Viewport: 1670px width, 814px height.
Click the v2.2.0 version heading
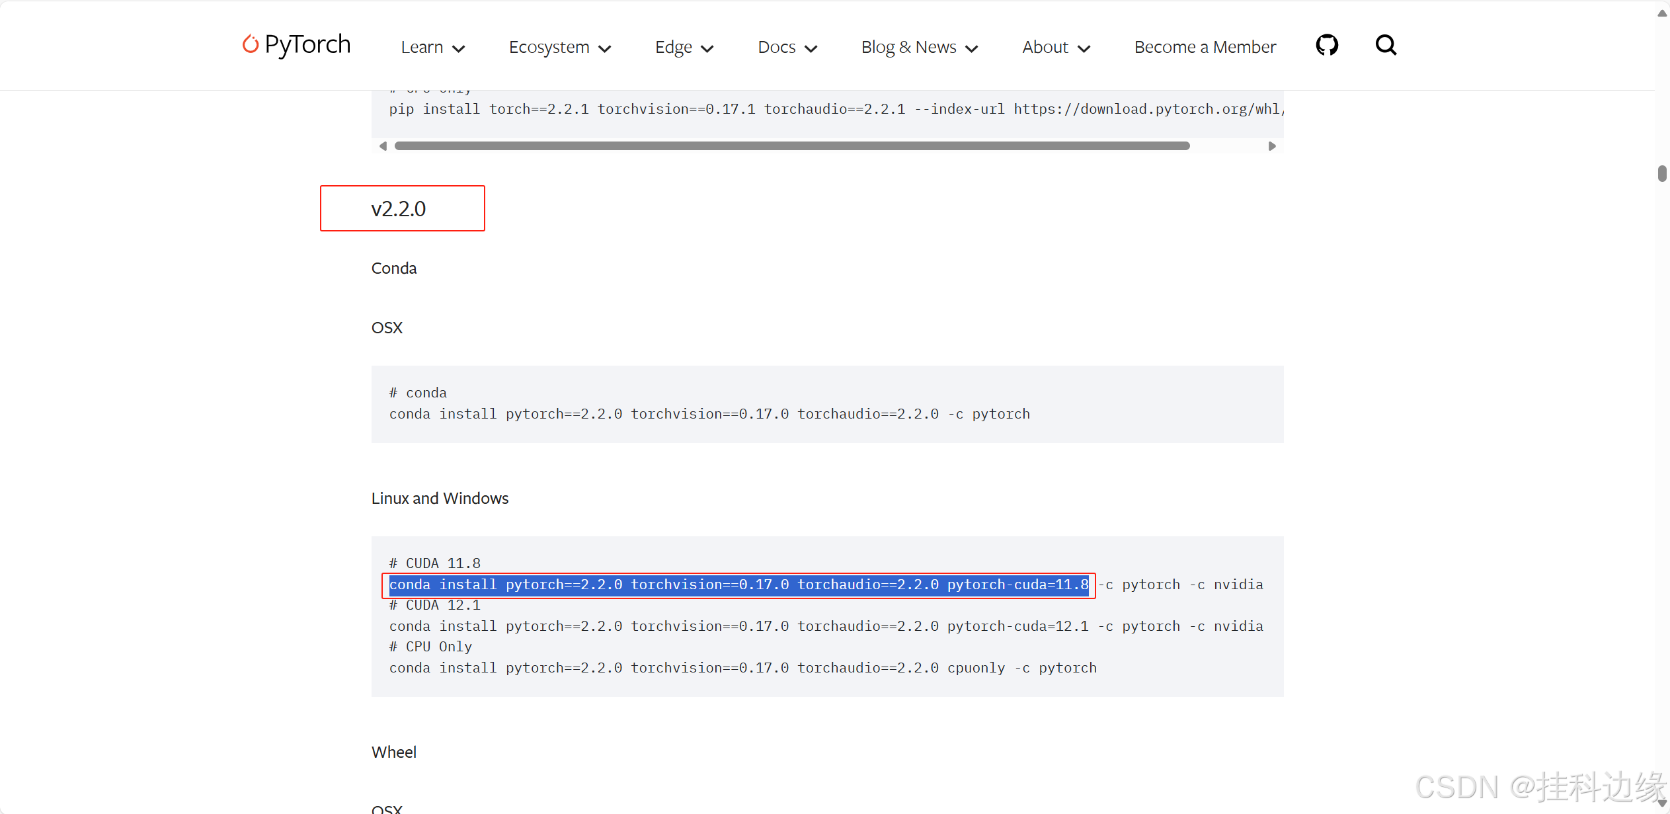tap(399, 209)
